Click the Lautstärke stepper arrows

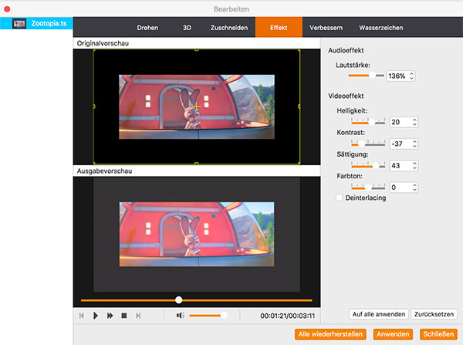411,76
